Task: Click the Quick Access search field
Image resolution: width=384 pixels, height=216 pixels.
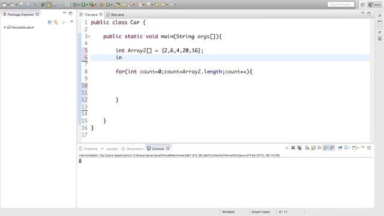Action: (x=341, y=4)
